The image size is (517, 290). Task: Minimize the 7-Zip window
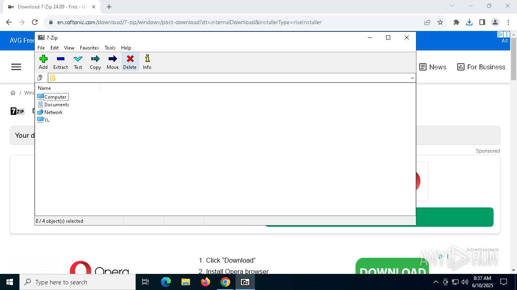pos(370,37)
